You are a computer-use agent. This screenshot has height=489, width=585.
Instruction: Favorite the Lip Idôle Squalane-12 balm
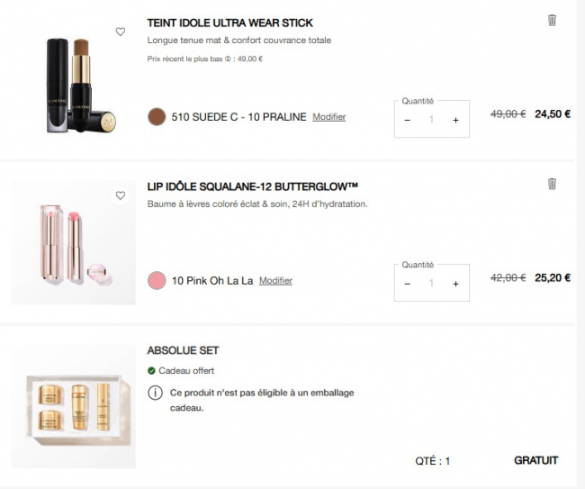tap(121, 195)
